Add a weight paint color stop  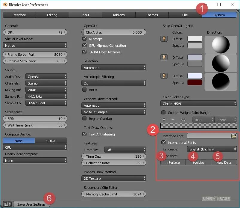coord(164,120)
